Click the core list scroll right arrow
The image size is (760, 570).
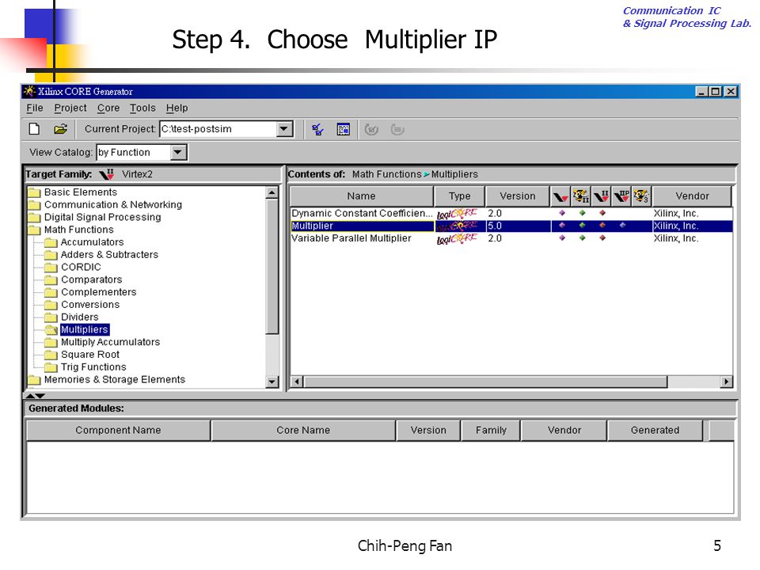pyautogui.click(x=726, y=382)
